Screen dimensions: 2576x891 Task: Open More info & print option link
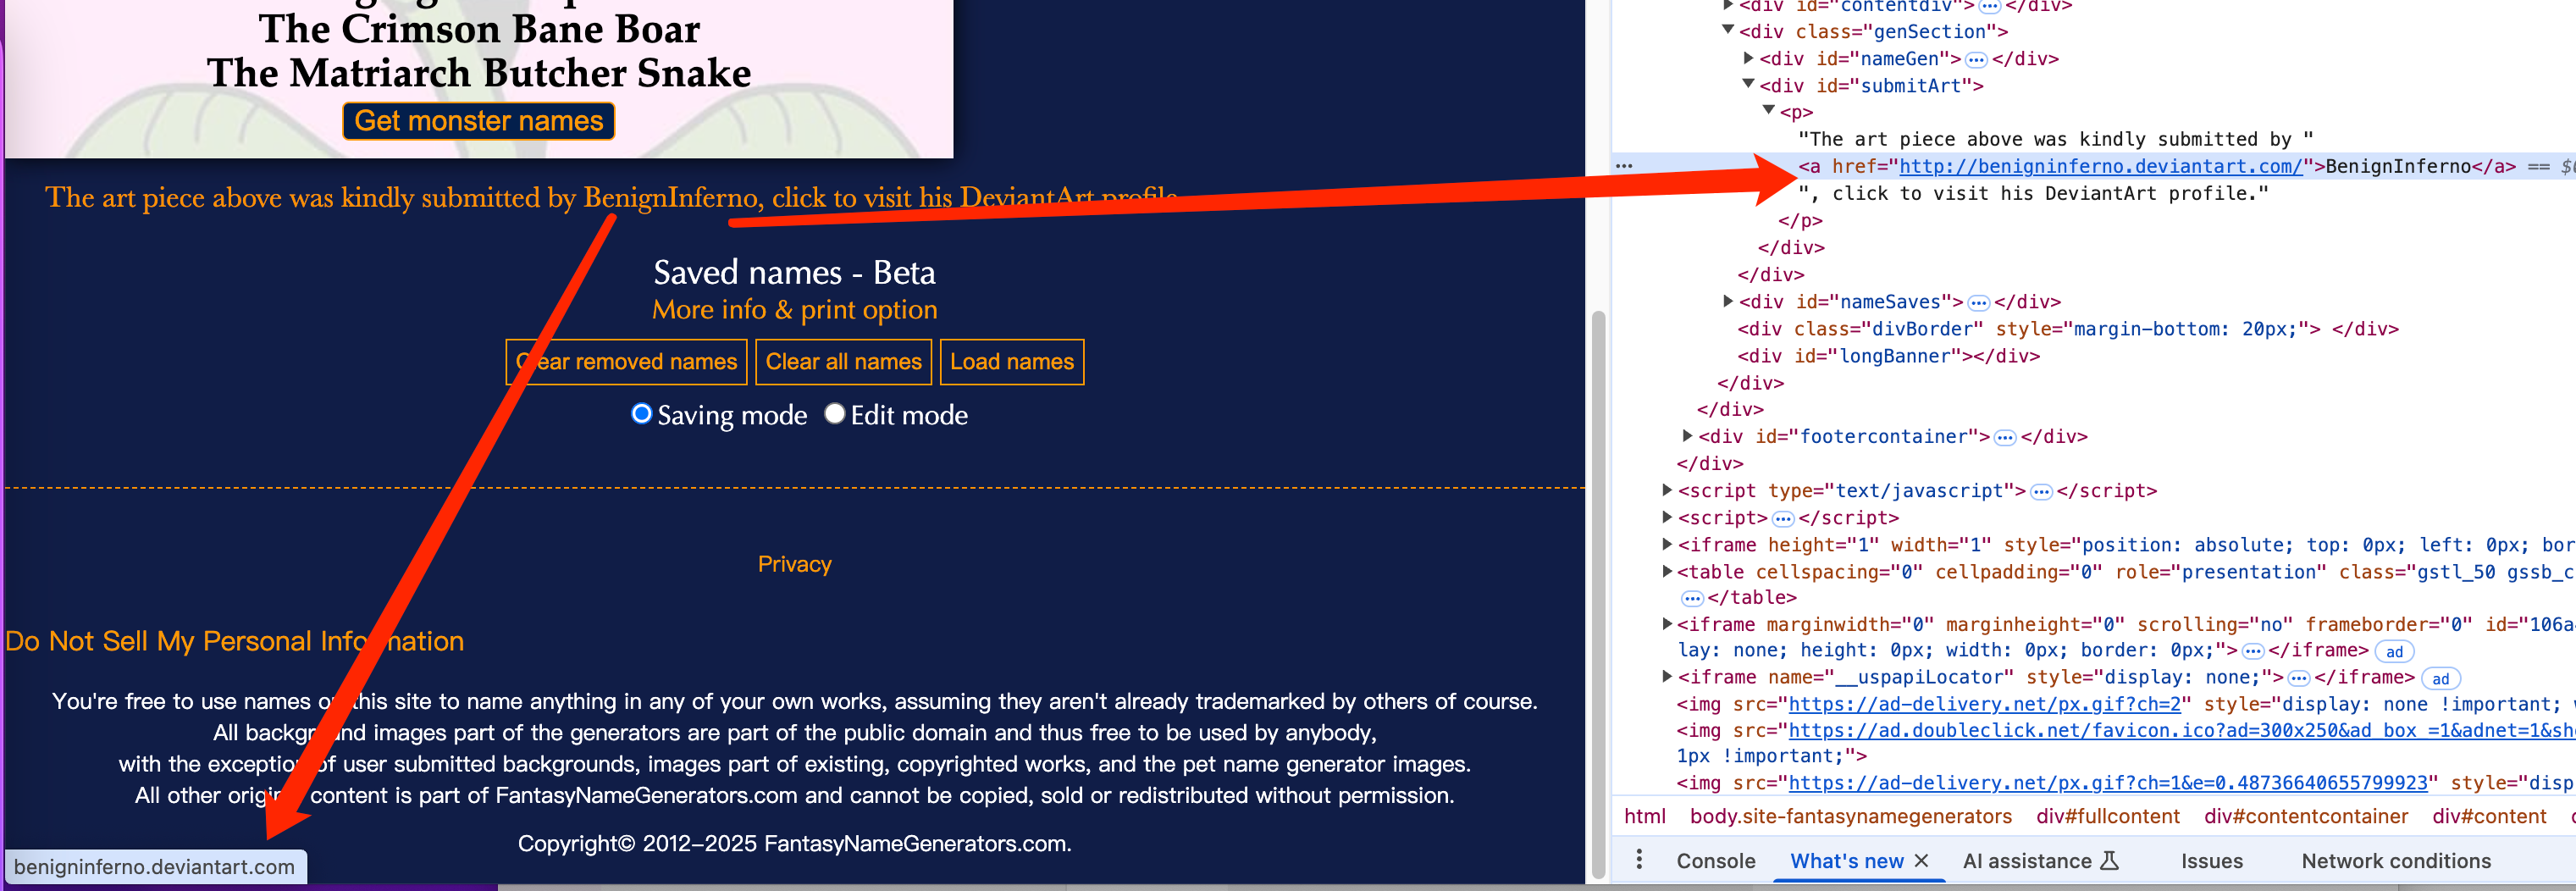tap(794, 310)
